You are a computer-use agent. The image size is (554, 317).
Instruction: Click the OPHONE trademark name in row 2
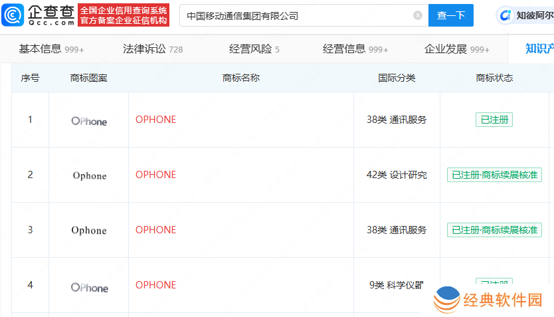[156, 175]
